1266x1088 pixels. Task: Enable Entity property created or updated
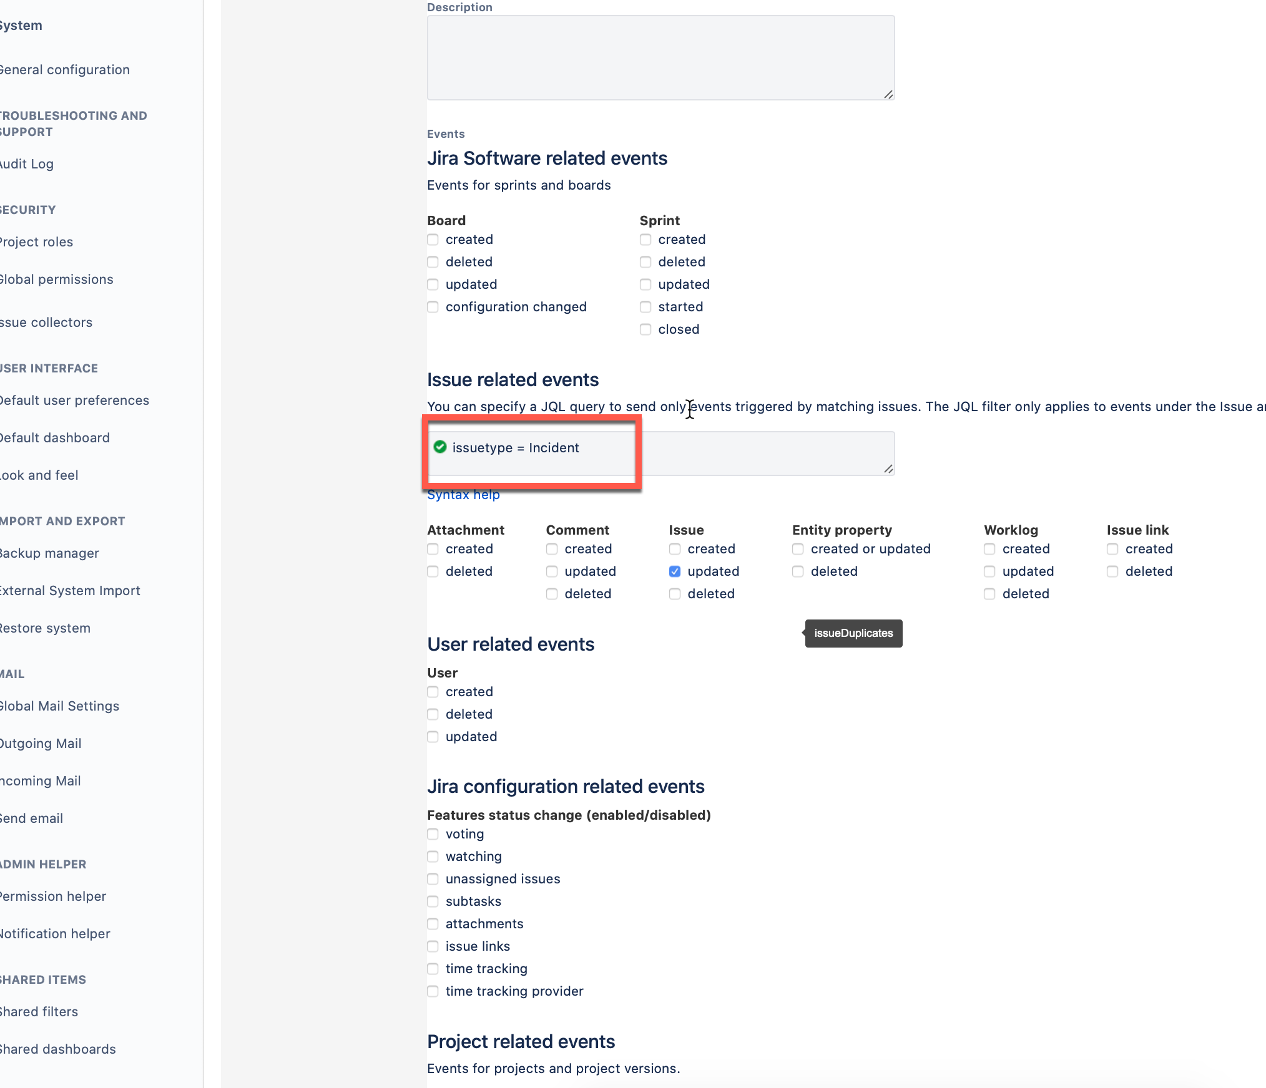tap(797, 549)
